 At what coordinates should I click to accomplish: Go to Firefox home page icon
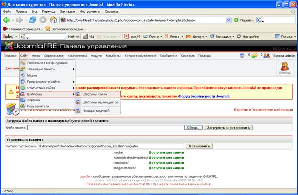[x=53, y=20]
